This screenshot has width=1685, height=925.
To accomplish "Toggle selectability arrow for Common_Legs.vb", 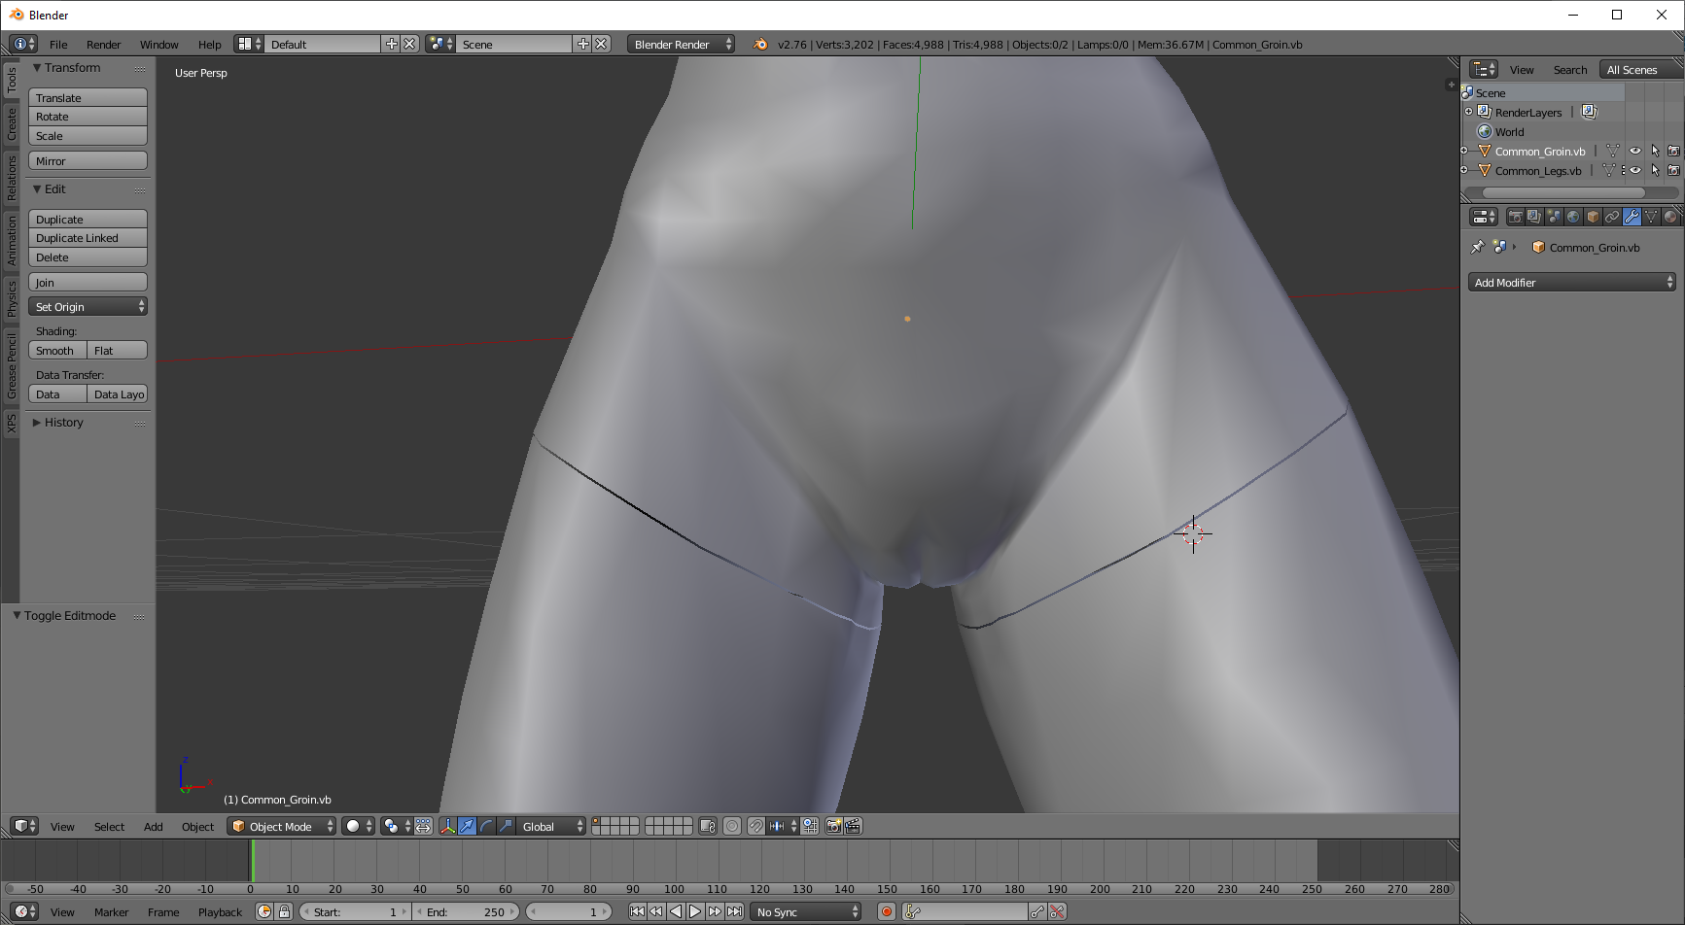I will 1655,170.
